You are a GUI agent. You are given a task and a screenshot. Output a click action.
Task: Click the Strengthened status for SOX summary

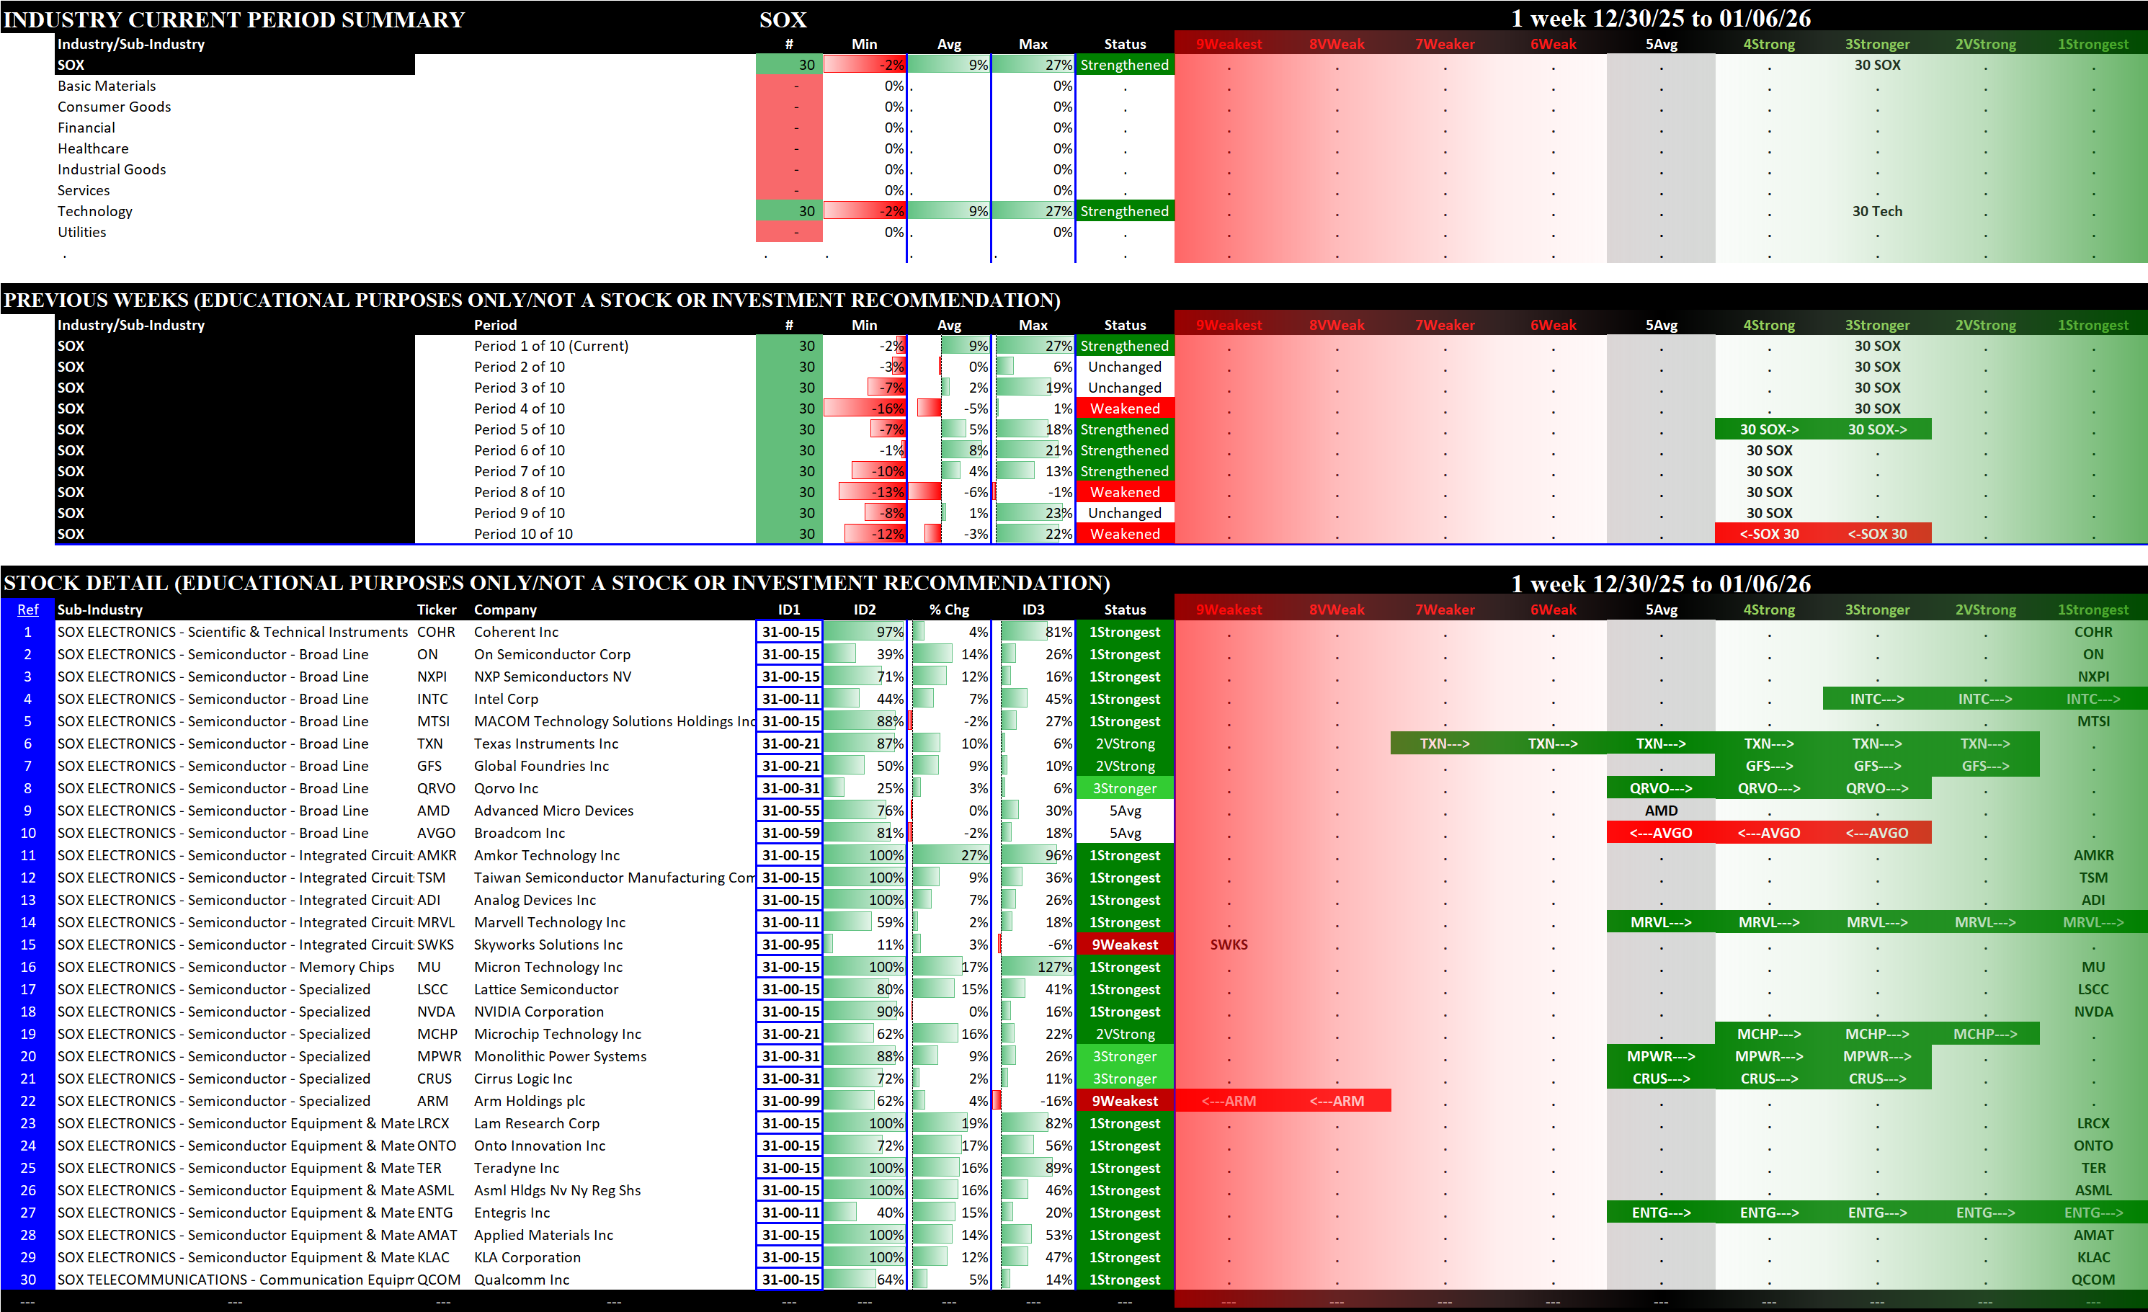tap(1125, 65)
